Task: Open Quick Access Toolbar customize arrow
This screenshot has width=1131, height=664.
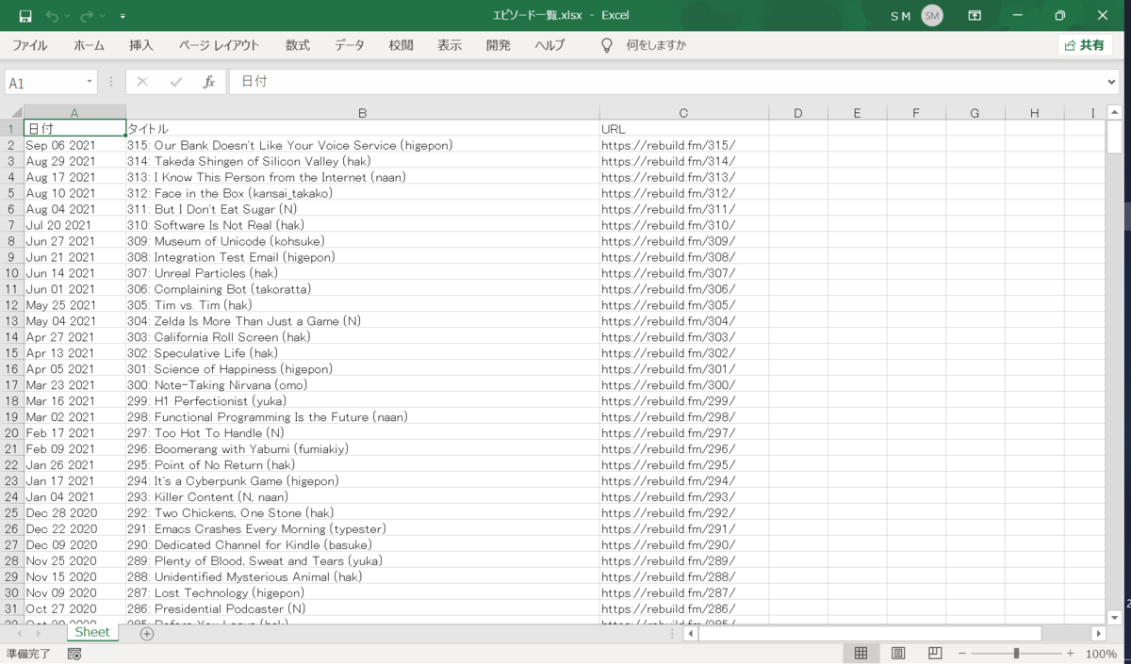Action: tap(123, 17)
